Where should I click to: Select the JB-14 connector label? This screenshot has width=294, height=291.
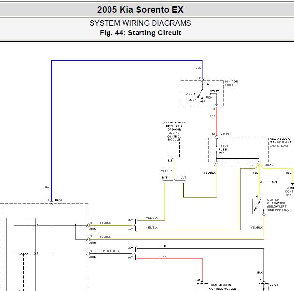point(225,134)
